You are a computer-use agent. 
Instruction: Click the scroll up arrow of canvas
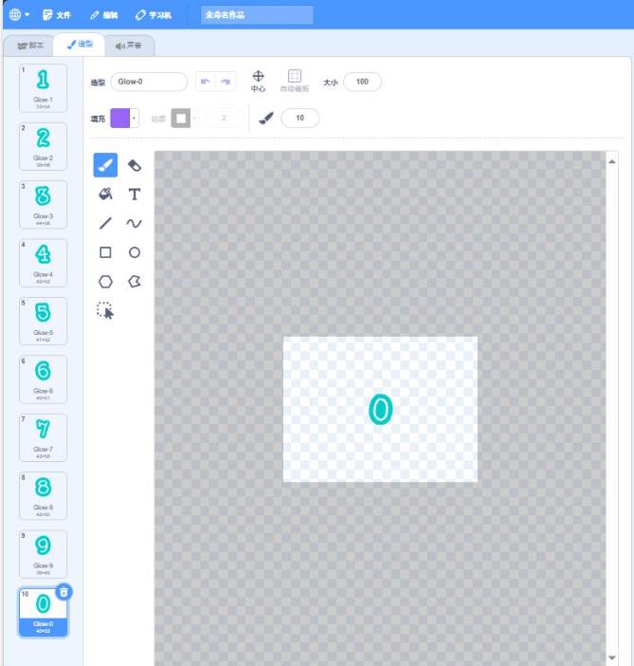(612, 162)
